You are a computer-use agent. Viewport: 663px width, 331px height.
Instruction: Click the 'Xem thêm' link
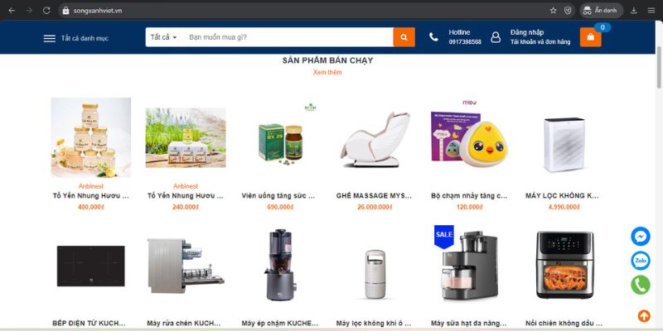[327, 72]
